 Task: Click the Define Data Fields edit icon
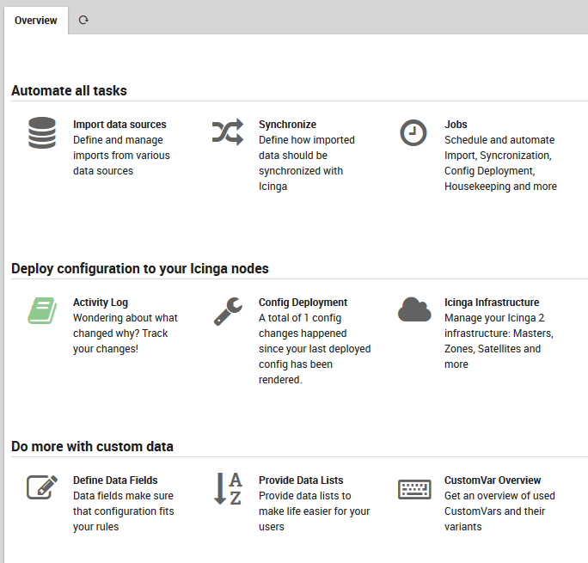pyautogui.click(x=41, y=487)
